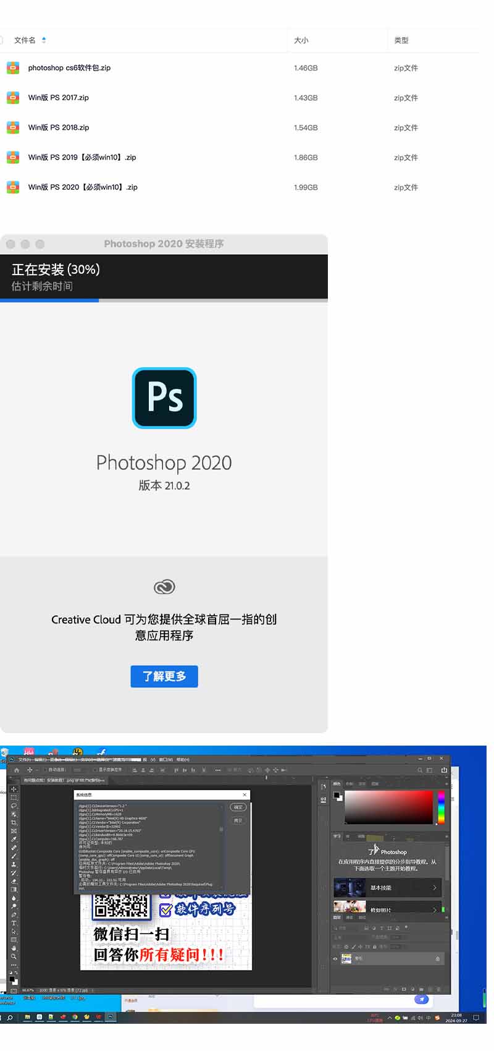Open the search icon in Photoshop options bar
Screen dimensions: 494x1051
(420, 770)
